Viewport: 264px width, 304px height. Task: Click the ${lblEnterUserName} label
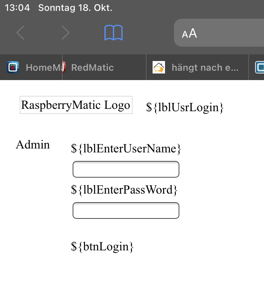[126, 148]
